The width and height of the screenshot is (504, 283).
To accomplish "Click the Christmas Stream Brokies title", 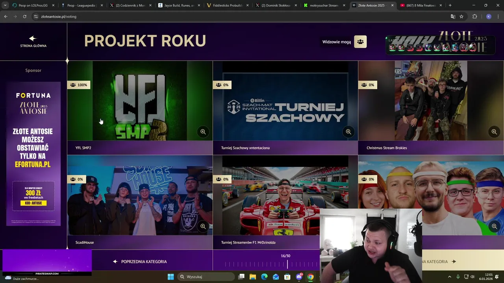I will point(387,148).
